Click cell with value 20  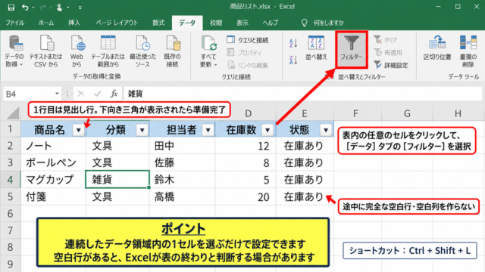point(246,196)
